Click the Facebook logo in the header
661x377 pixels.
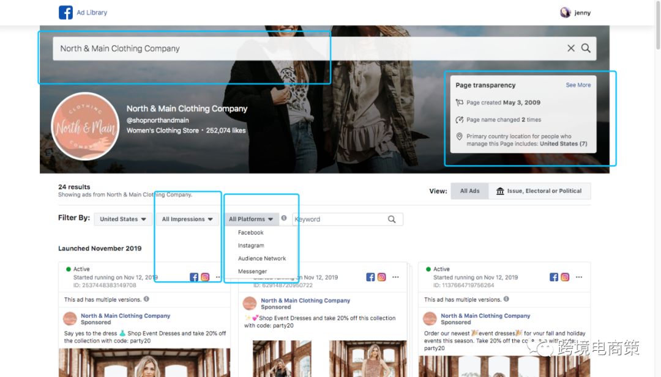tap(65, 12)
